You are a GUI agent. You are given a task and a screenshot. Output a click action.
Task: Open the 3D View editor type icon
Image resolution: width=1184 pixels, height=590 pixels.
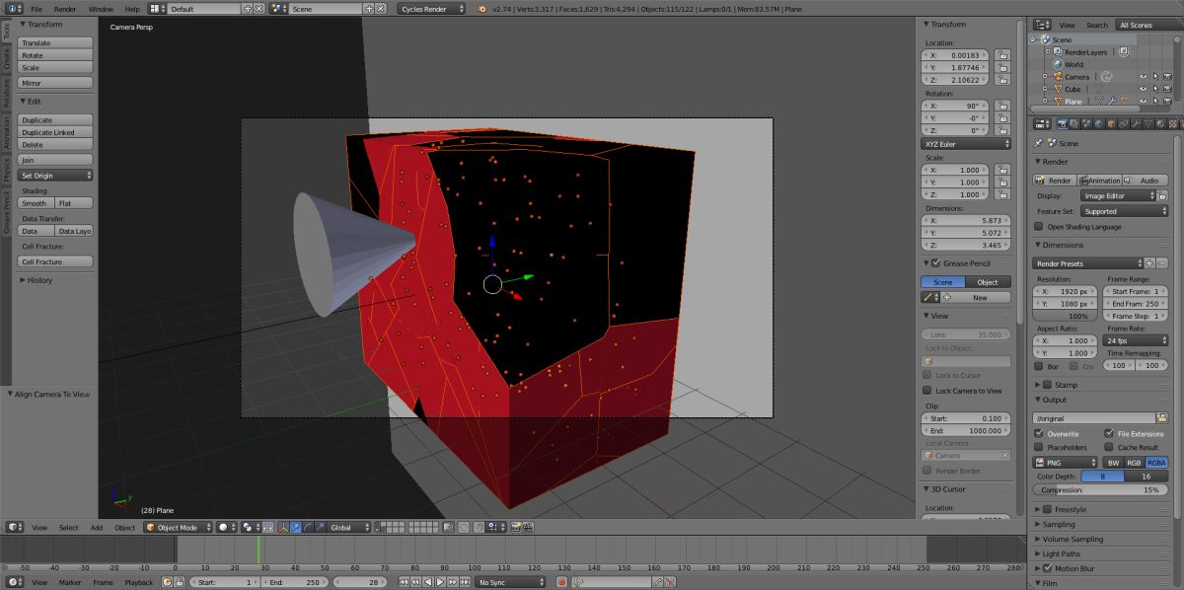[14, 527]
